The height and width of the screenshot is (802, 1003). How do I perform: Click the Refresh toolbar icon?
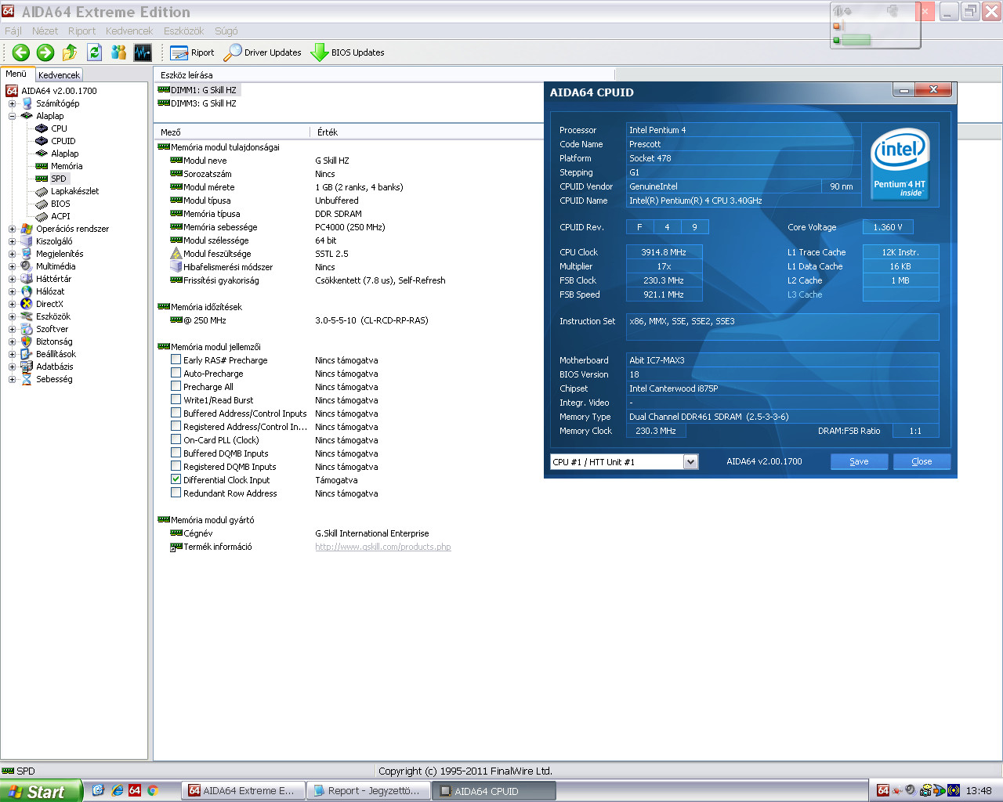95,52
